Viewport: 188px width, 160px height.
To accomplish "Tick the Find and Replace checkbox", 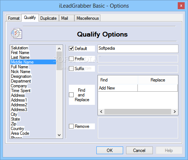I will tap(71, 95).
